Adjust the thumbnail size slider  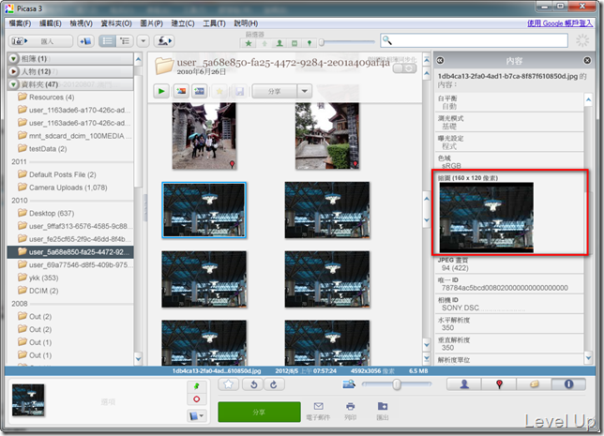click(x=397, y=384)
